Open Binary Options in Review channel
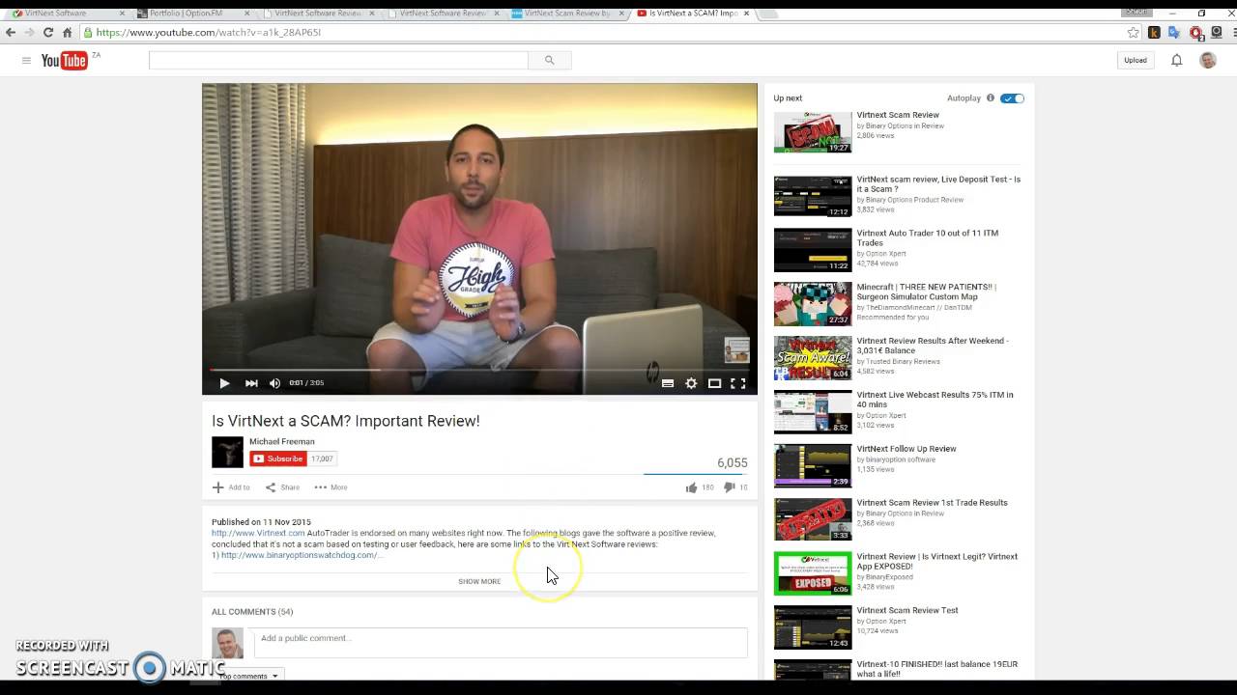The width and height of the screenshot is (1237, 695). tap(904, 125)
